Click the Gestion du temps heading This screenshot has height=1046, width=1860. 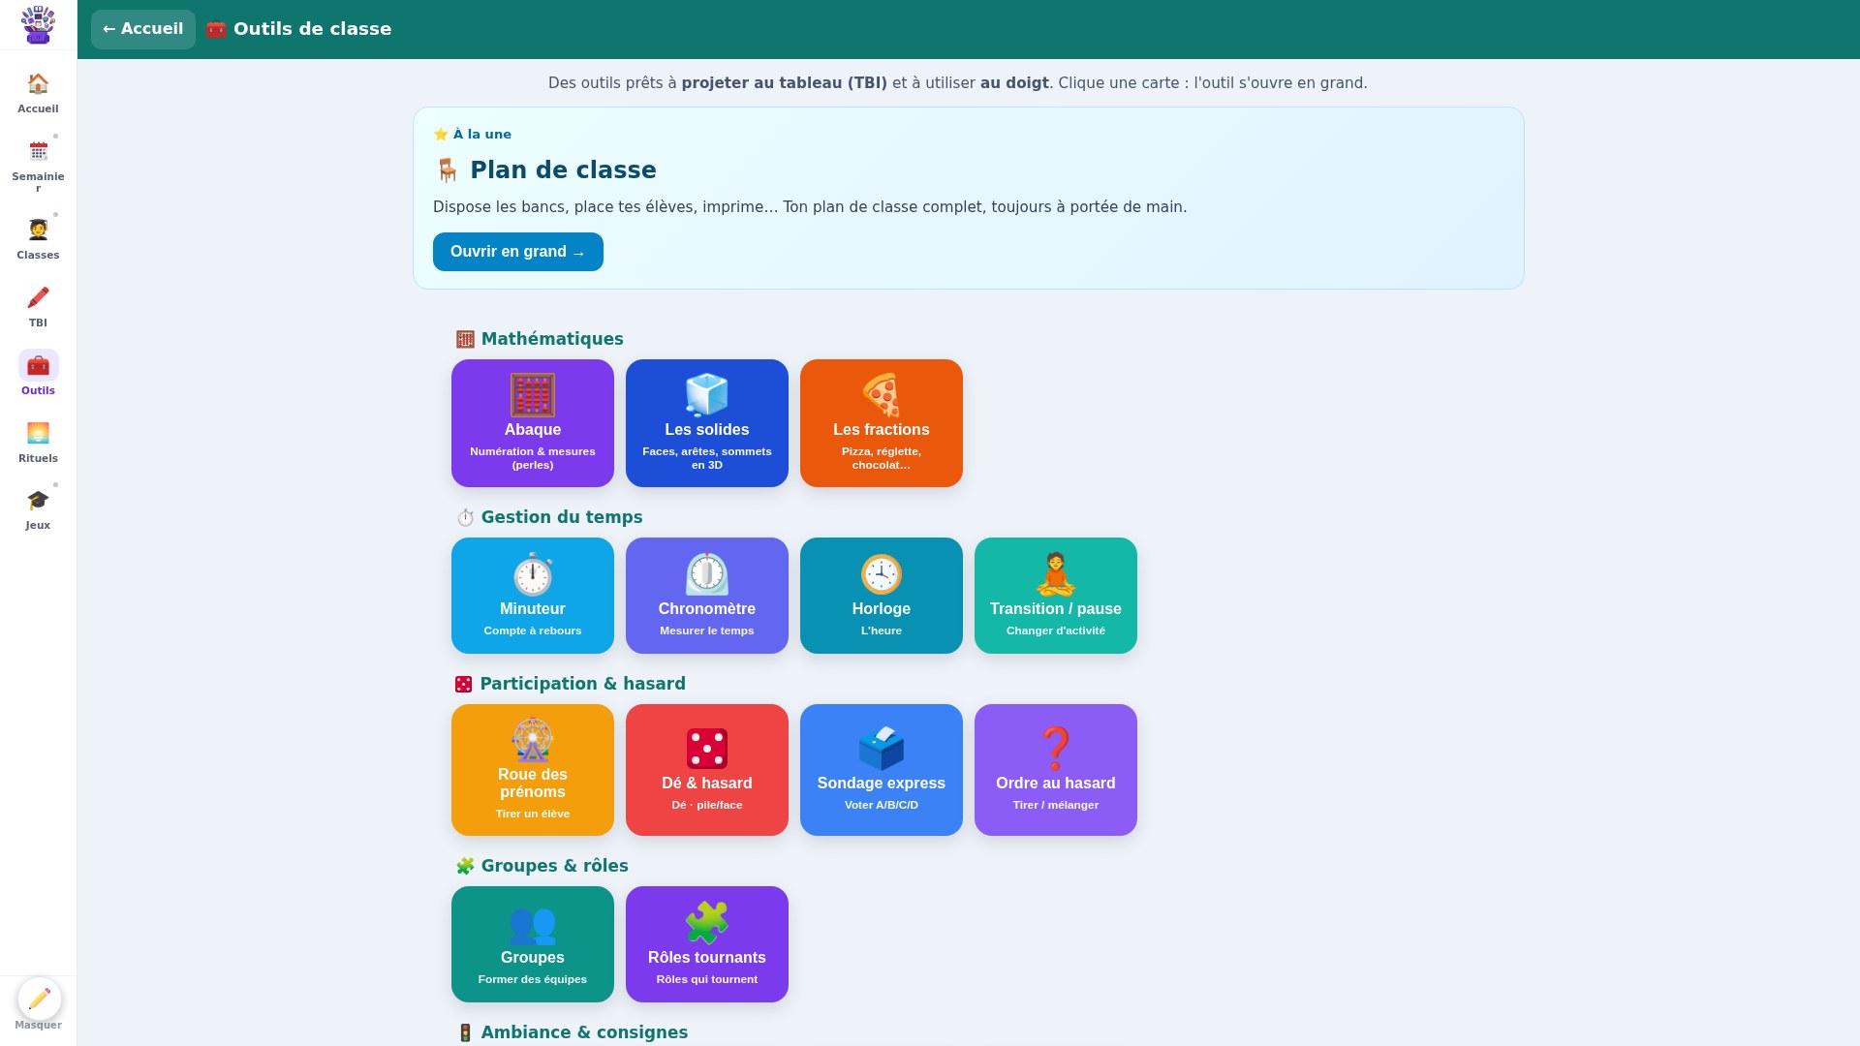click(x=562, y=517)
